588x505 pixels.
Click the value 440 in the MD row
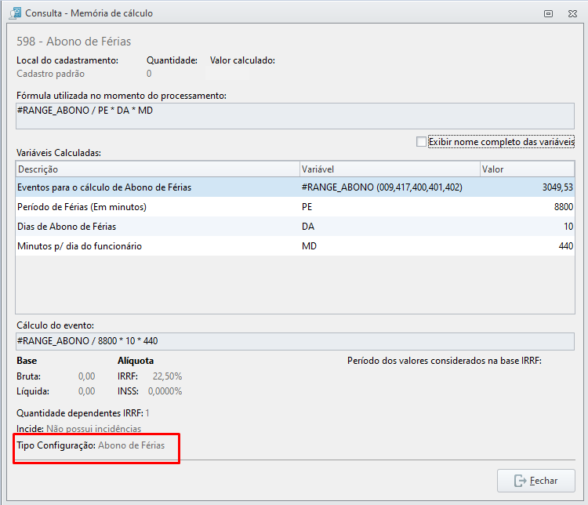pyautogui.click(x=566, y=245)
